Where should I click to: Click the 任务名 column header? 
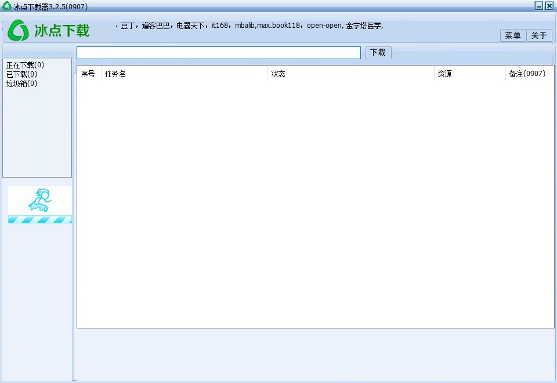click(115, 74)
